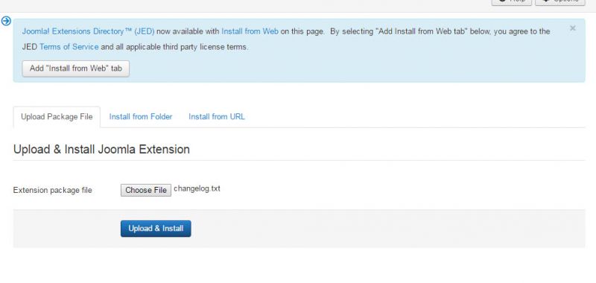Viewport: 596px width, 283px height.
Task: Click the gray bar beside Upload & Install
Action: (x=387, y=229)
